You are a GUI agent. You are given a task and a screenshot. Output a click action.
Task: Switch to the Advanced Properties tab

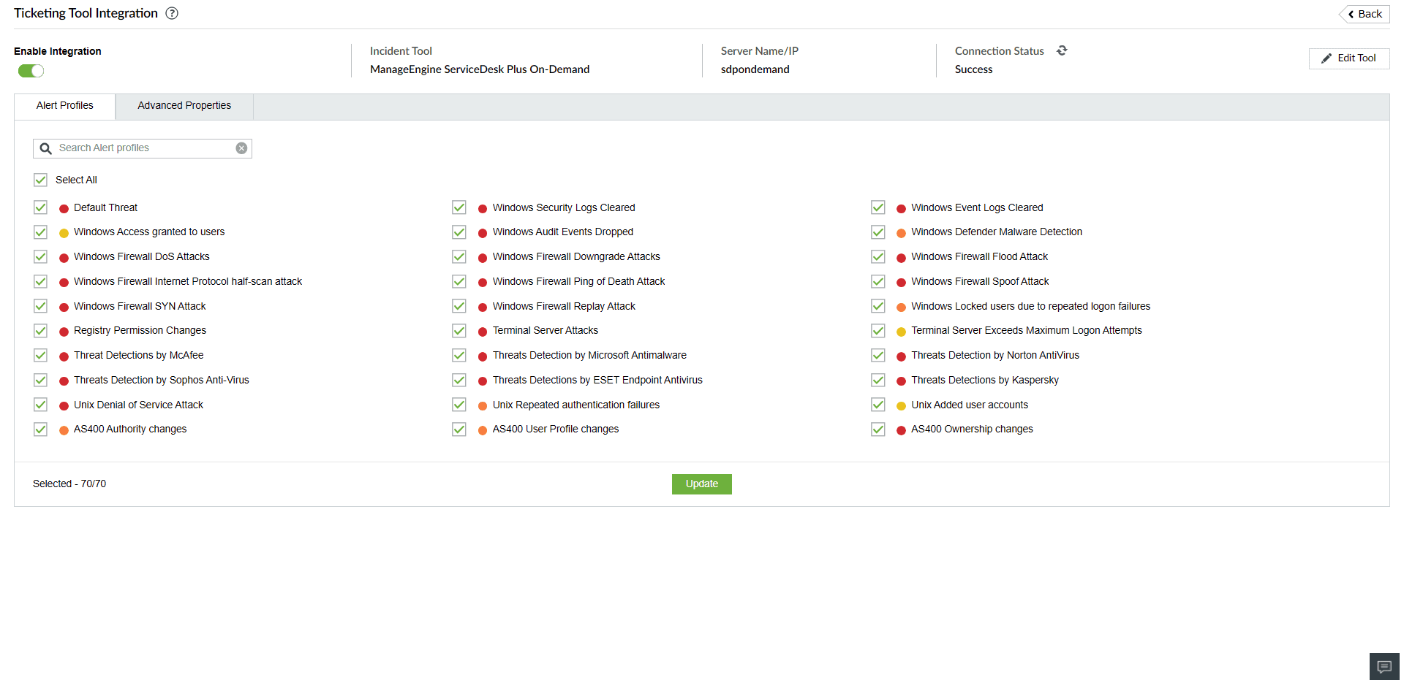coord(184,105)
